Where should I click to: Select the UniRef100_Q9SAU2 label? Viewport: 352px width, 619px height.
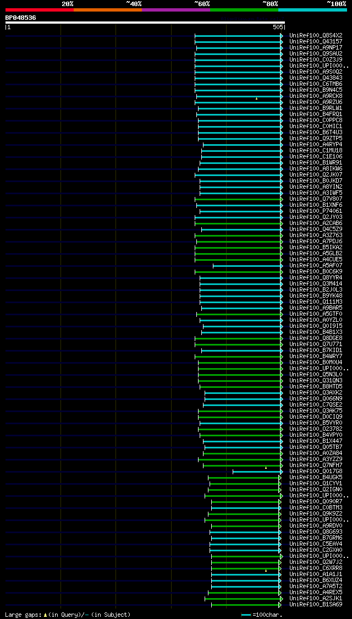pos(316,53)
